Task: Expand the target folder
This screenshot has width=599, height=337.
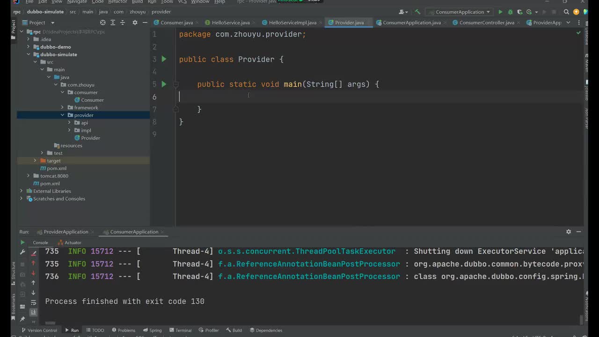Action: tap(35, 161)
